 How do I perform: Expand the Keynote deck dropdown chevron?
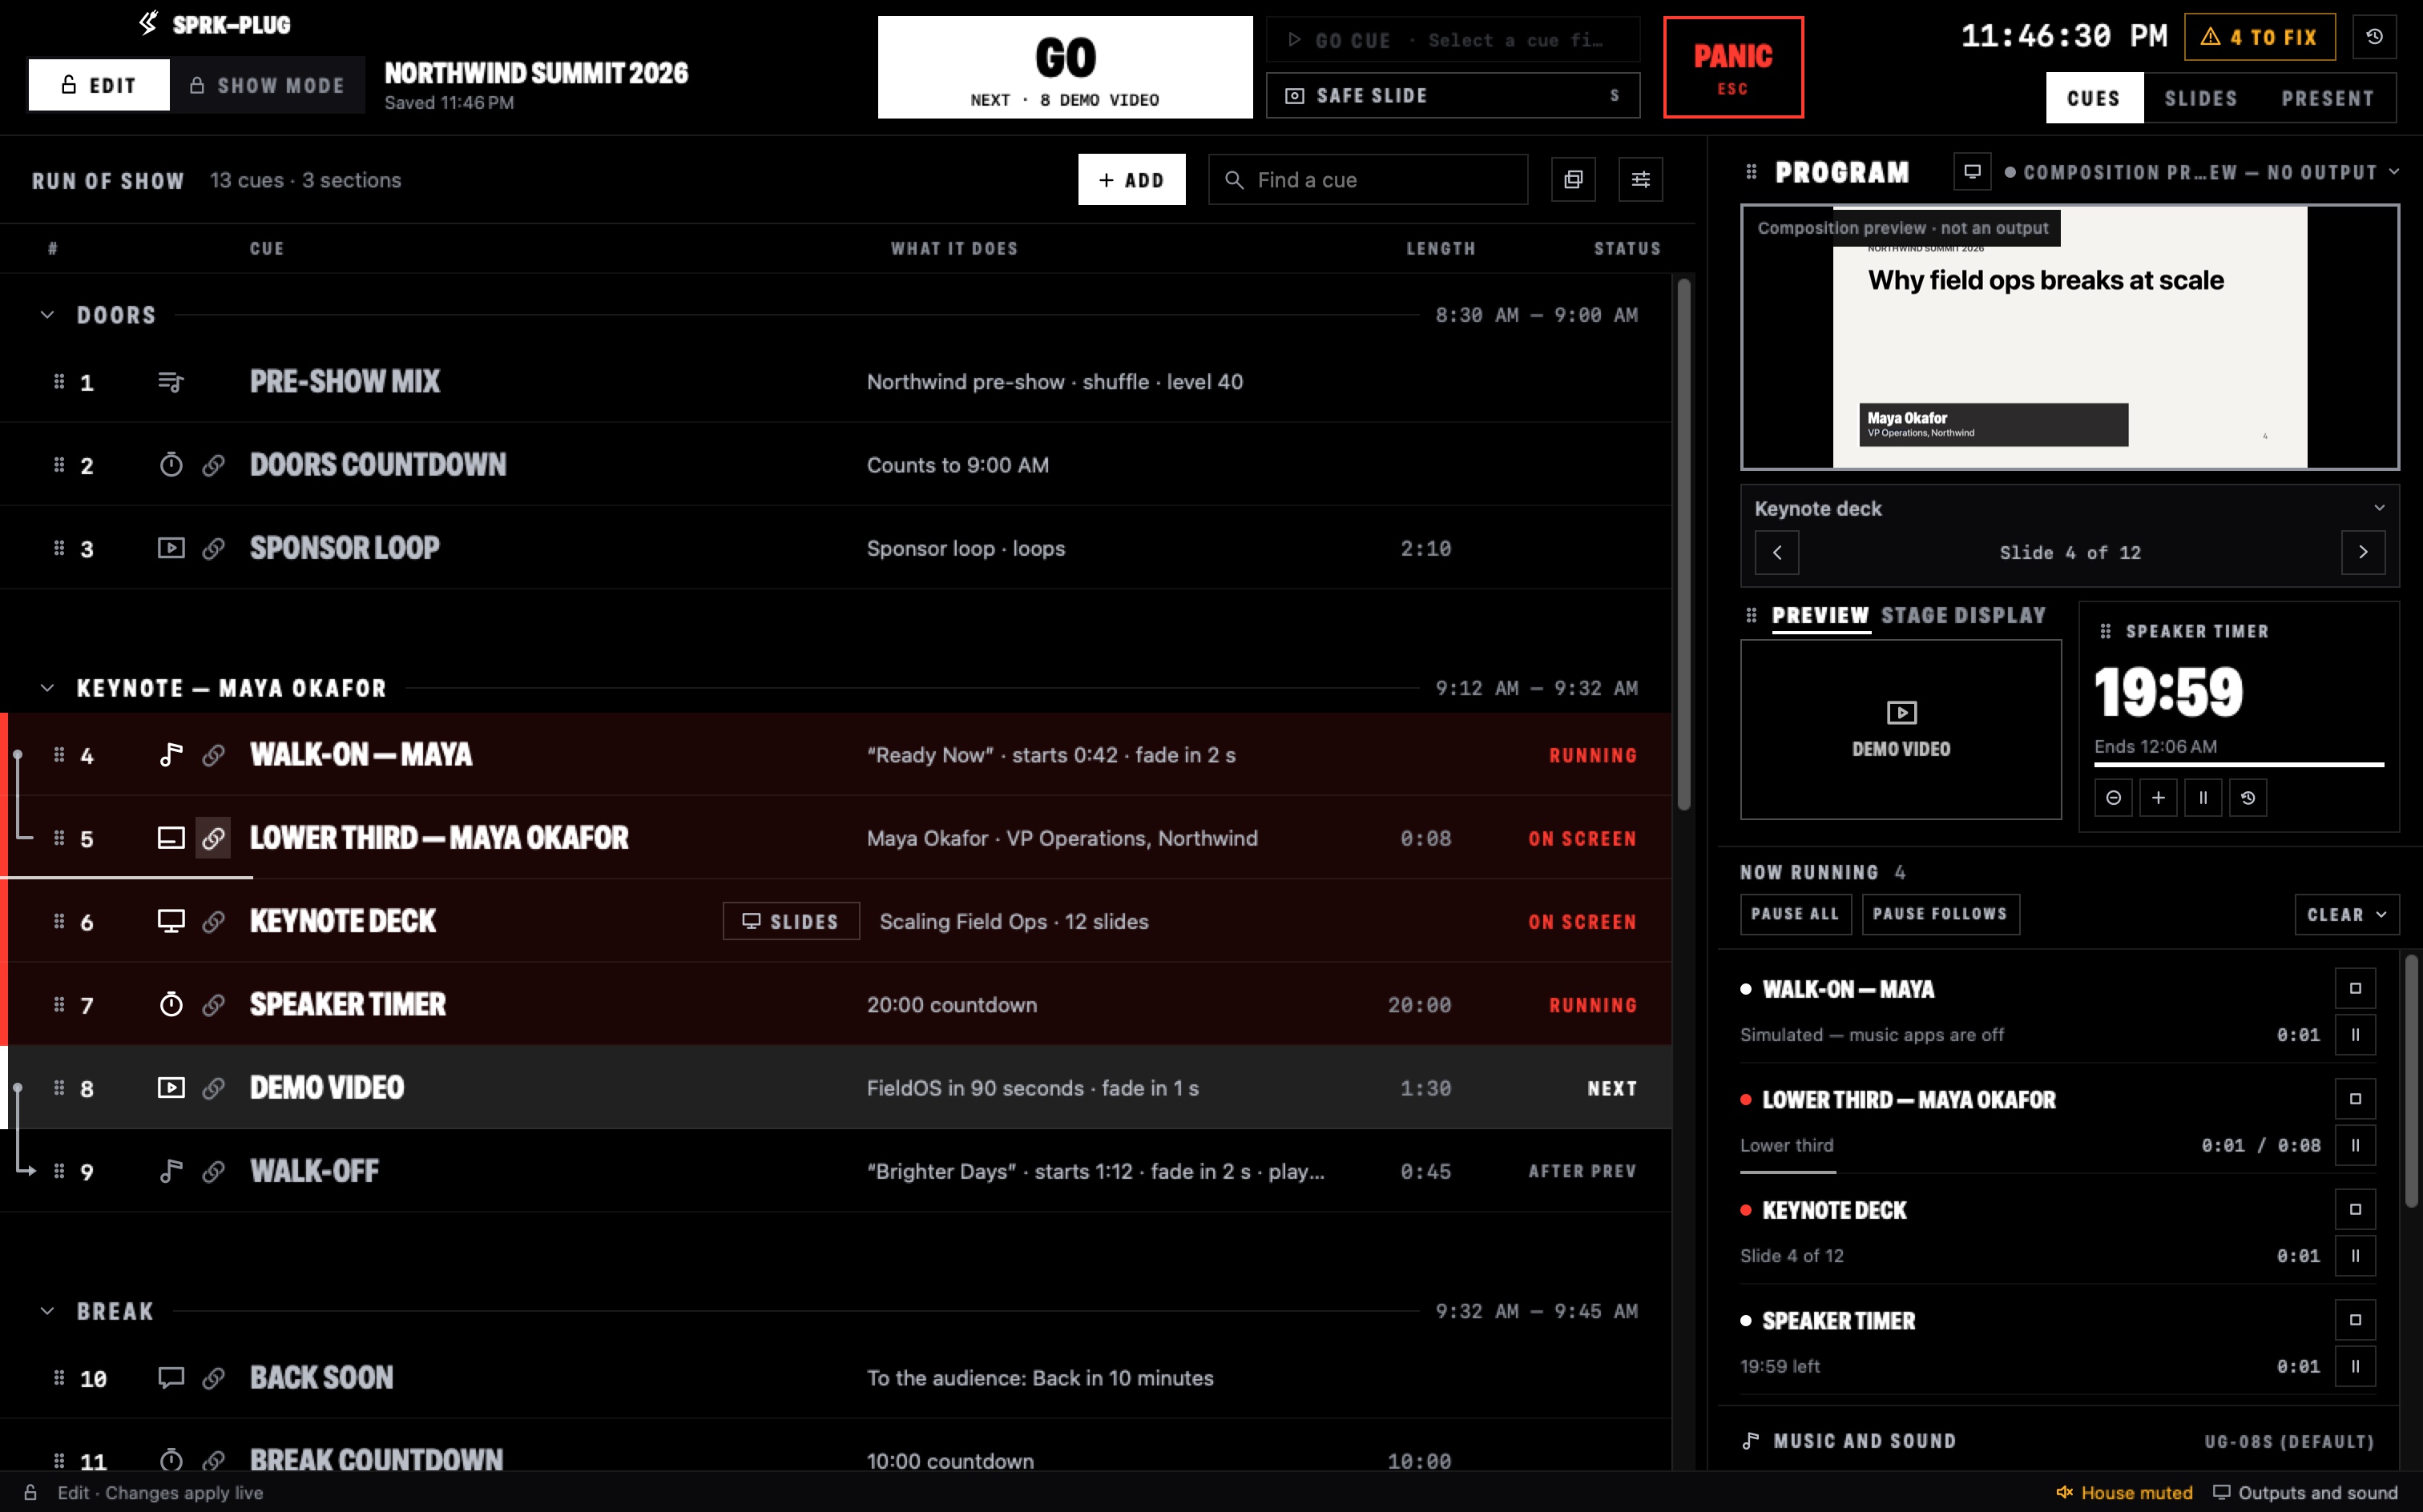coord(2379,508)
